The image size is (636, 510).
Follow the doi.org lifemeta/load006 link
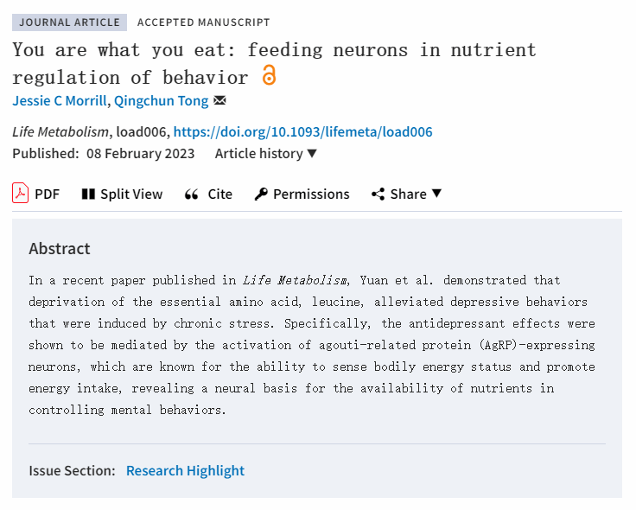pyautogui.click(x=303, y=132)
